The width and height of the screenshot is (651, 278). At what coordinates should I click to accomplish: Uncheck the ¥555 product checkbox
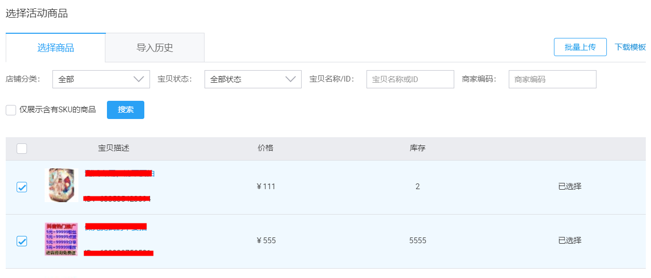[22, 241]
